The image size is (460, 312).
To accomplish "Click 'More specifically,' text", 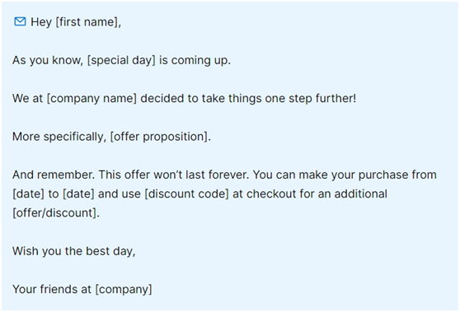I will coord(59,137).
